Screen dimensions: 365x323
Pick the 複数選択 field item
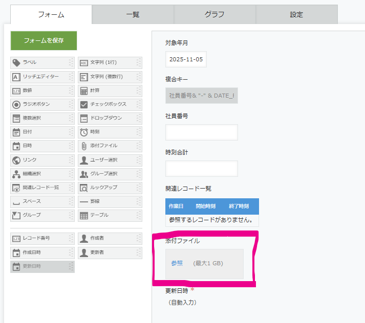tap(42, 118)
